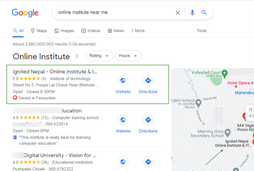Click the 4.9 rating with 75 reviews
254x171 pixels.
pos(31,118)
